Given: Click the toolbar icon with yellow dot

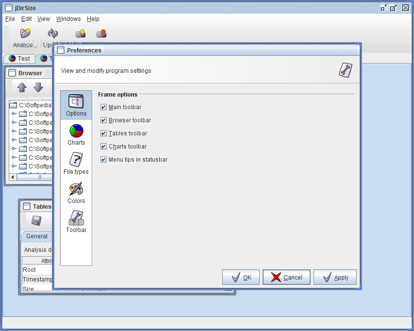Looking at the screenshot, I should coord(81,33).
